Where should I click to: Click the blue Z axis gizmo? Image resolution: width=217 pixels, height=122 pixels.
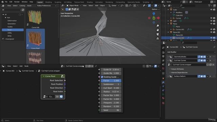tap(154, 14)
